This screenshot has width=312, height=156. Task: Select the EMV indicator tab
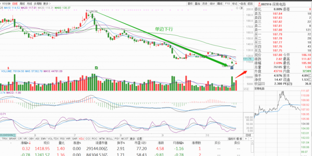(x=44, y=139)
